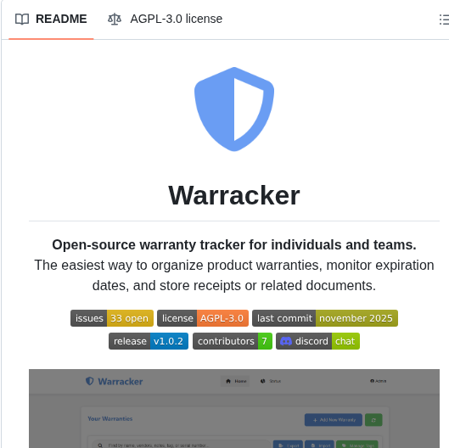Click the bold open-source warranty tracker tagline

coord(234,244)
